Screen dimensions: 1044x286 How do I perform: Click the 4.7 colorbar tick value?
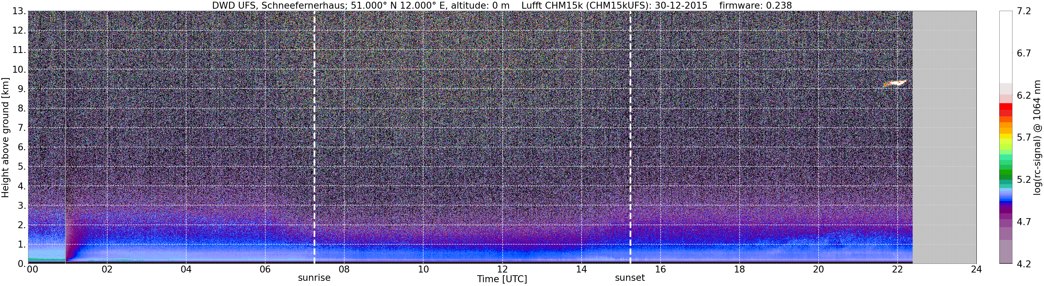[1024, 222]
